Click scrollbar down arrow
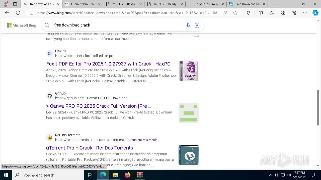This screenshot has width=321, height=180. pyautogui.click(x=318, y=166)
